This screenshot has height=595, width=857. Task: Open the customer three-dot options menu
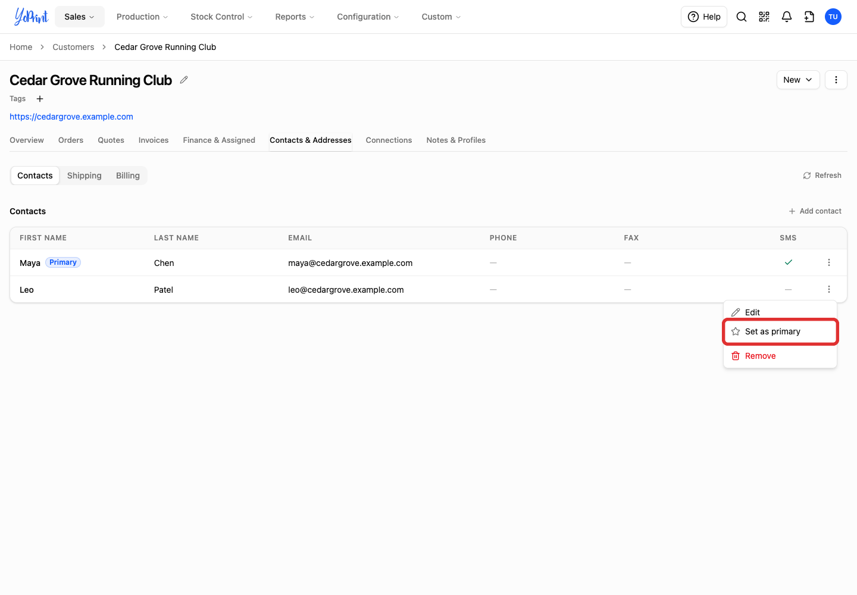[836, 80]
